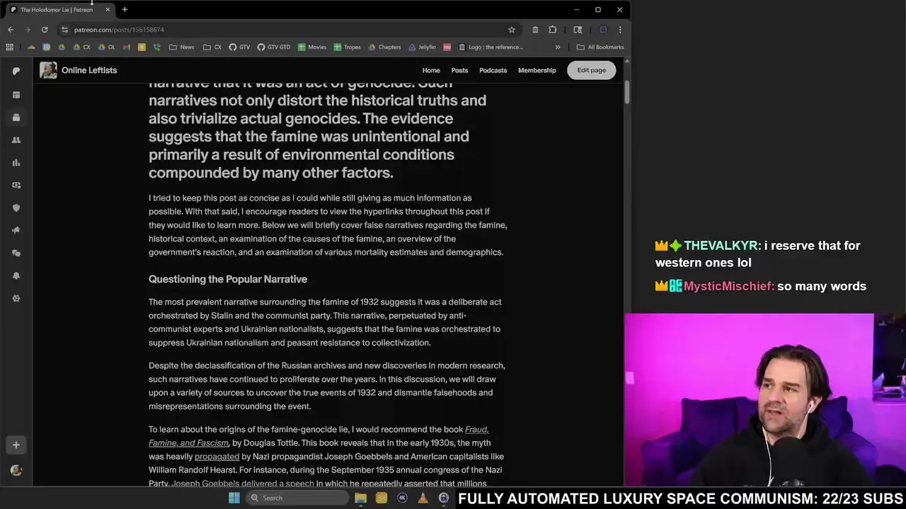Screen dimensions: 906x509
Task: Open a new browser tab
Action: click(125, 10)
